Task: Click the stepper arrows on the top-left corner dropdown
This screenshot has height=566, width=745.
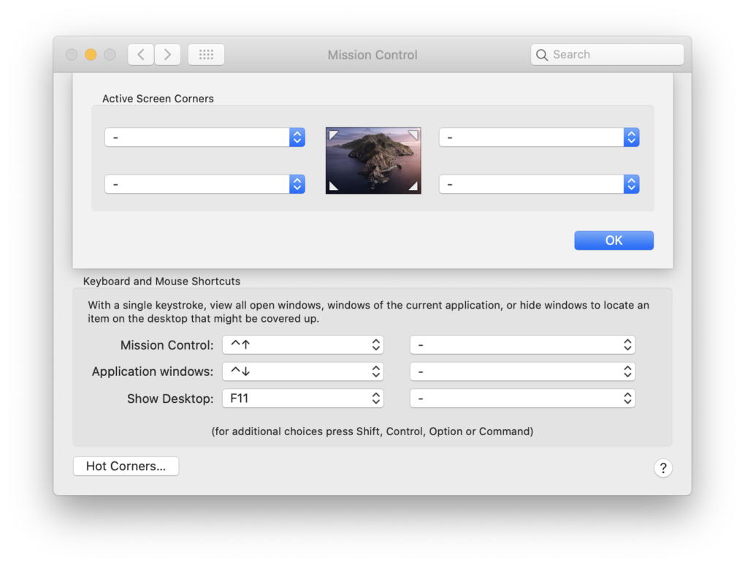Action: pos(297,137)
